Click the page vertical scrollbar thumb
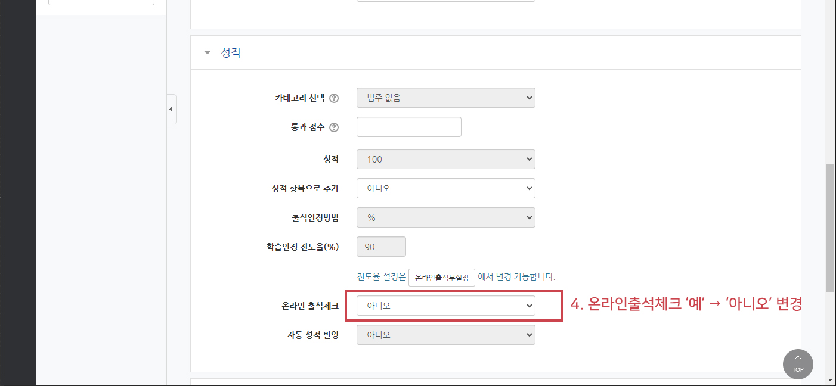Screen dimensions: 836x386 830,228
